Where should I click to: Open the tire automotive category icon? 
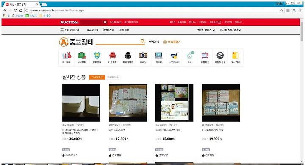[x=220, y=55]
